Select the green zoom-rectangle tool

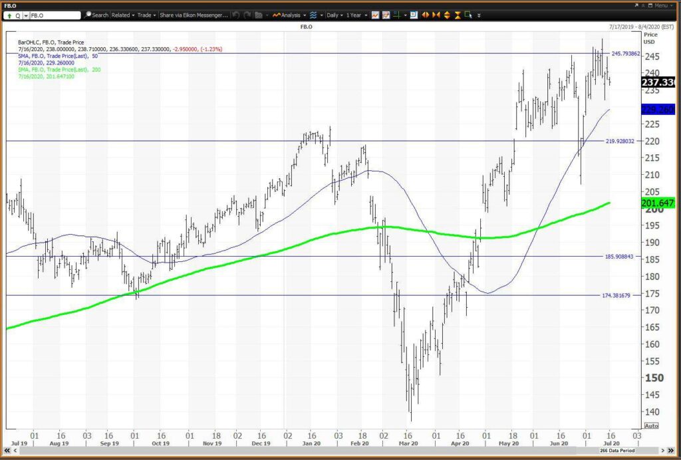[x=468, y=15]
